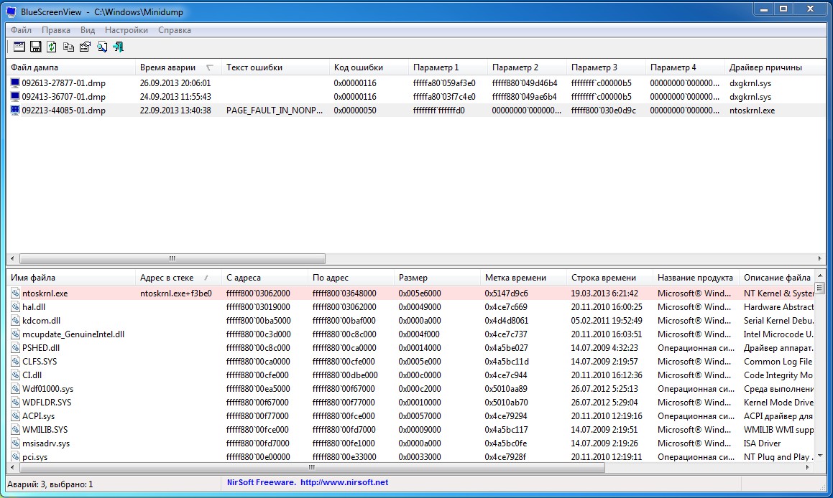Click the icon of 092613-27877-01.dmp

pos(15,83)
